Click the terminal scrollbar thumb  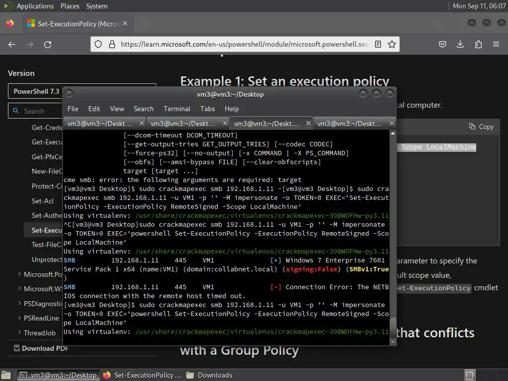coord(393,327)
